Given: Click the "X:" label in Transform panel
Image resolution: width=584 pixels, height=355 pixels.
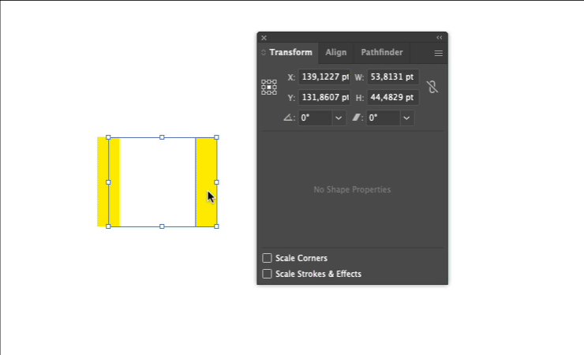Looking at the screenshot, I should pos(291,77).
